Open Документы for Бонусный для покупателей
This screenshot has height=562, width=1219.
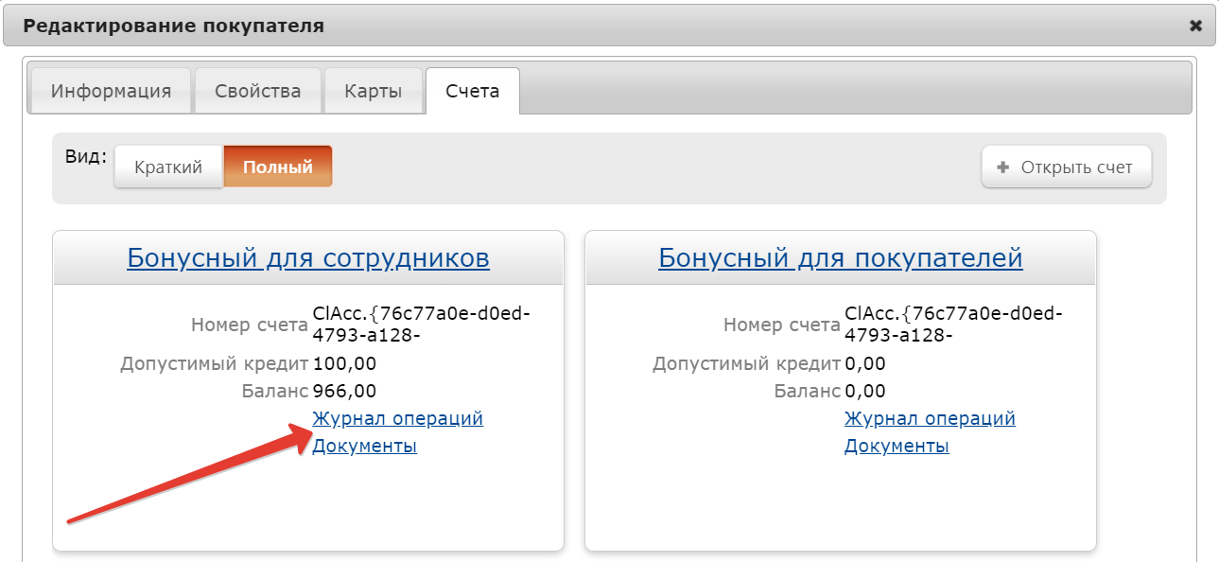(897, 446)
